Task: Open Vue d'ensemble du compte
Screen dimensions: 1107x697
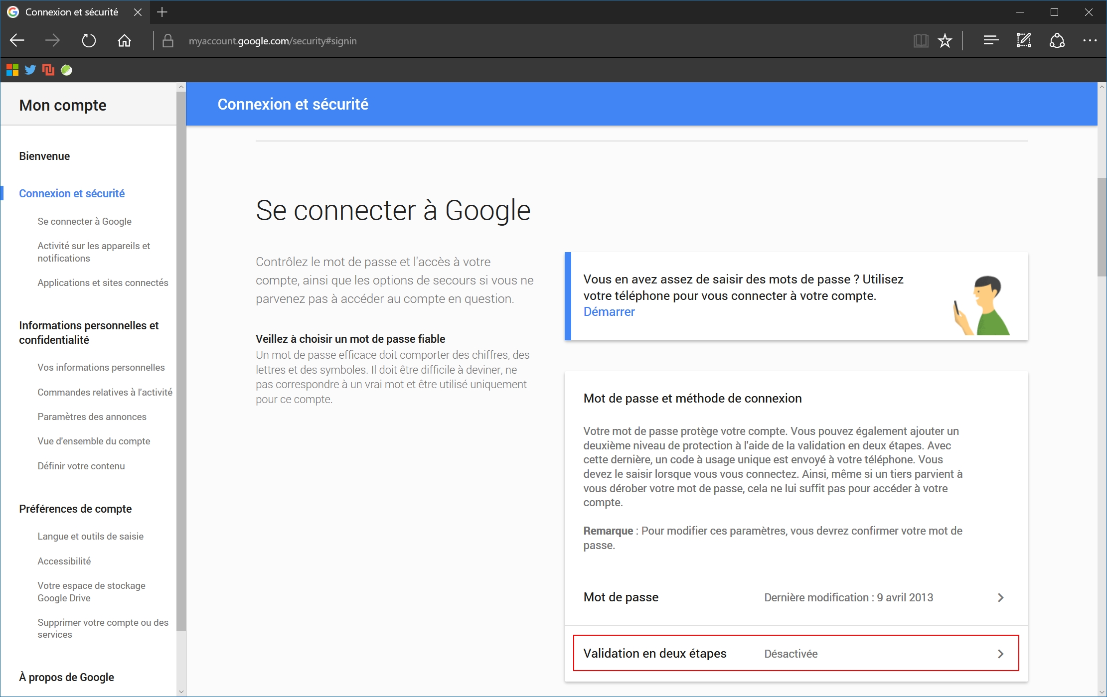Action: pyautogui.click(x=94, y=441)
